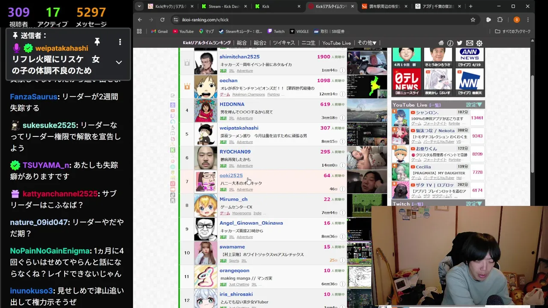Open ooki2525 channel link
The image size is (548, 308).
pos(231,175)
